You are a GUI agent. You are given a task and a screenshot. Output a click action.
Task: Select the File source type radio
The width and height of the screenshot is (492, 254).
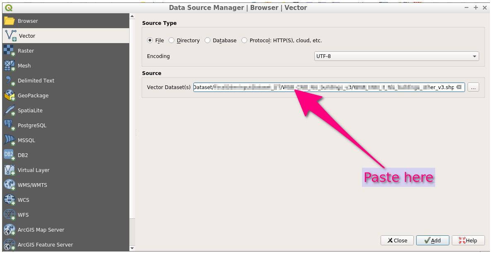(150, 40)
